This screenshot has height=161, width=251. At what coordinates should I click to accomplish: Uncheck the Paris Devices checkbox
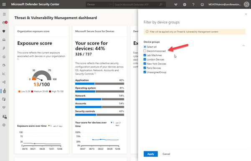pos(145,68)
